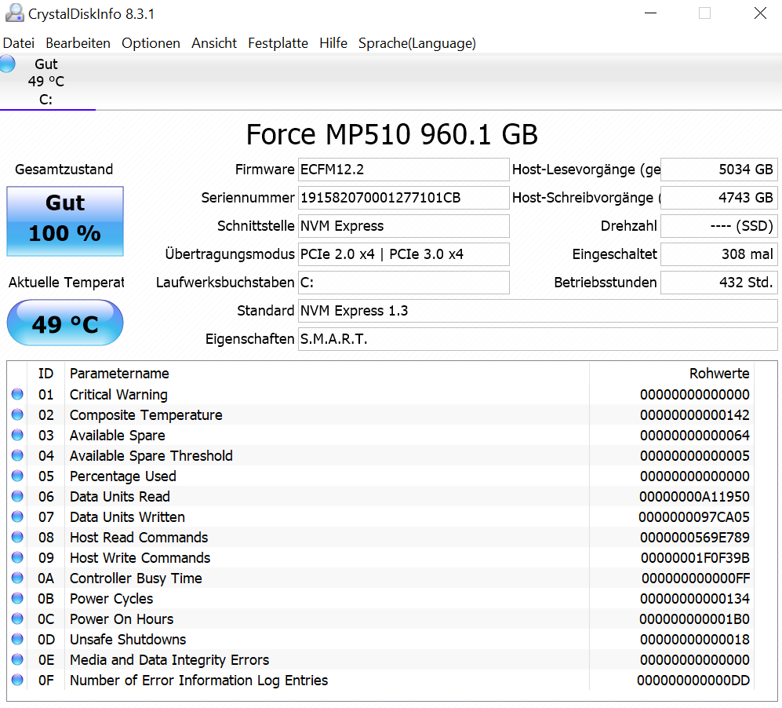This screenshot has height=708, width=782.
Task: Open the Bearbeiten menu
Action: click(x=78, y=43)
